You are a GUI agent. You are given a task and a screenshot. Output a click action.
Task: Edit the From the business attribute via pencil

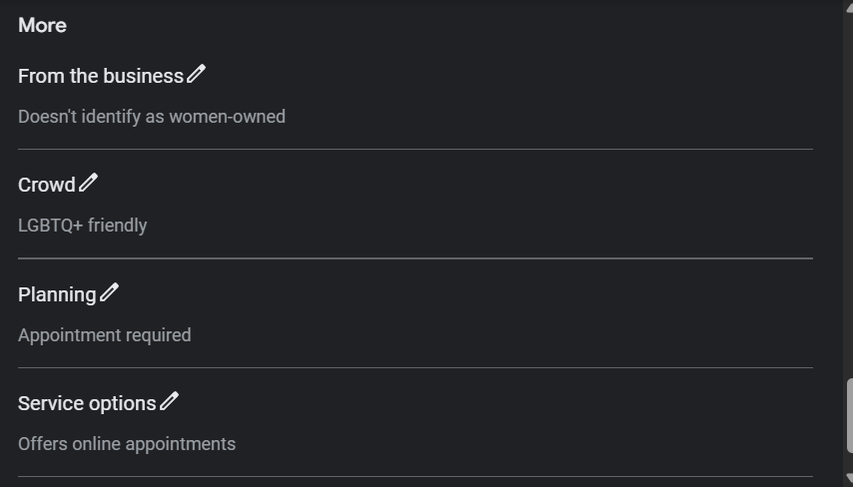(196, 74)
